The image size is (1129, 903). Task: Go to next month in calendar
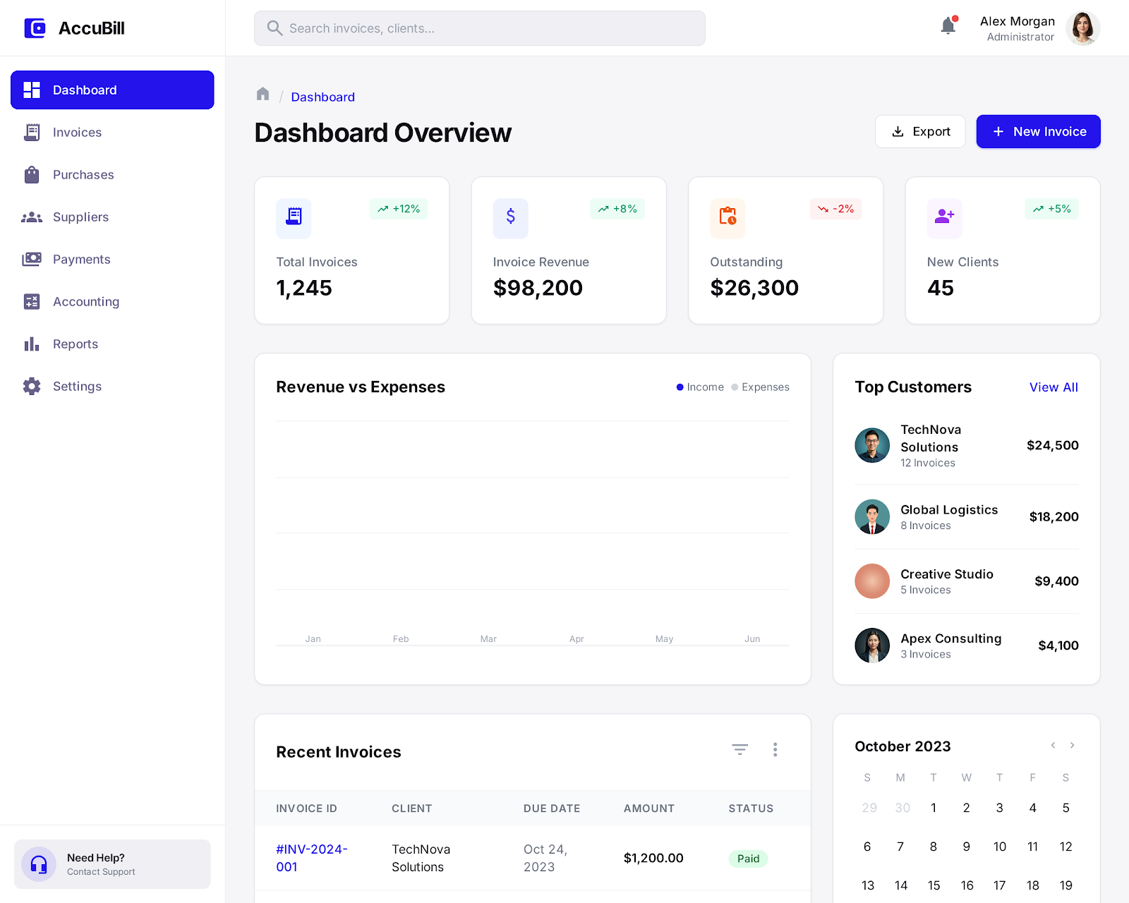(x=1073, y=746)
